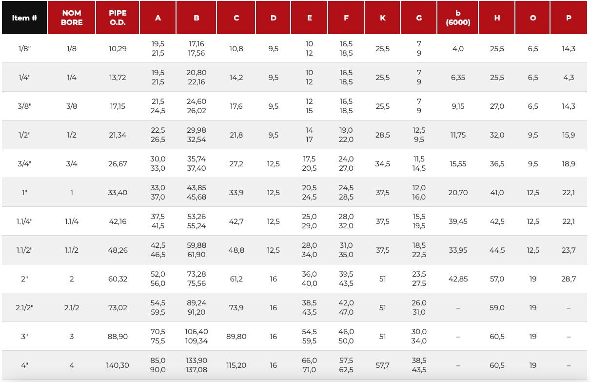
Task: Click the 1/8" item row label
Action: coord(24,49)
